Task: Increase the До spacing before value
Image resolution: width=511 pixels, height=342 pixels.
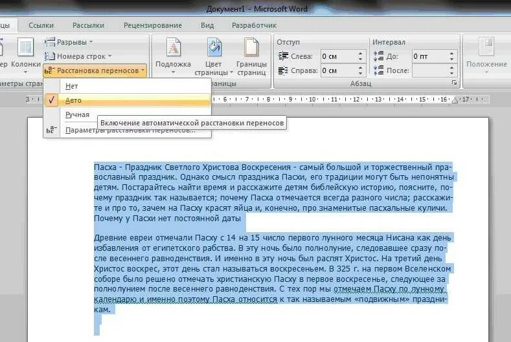Action: (451, 54)
